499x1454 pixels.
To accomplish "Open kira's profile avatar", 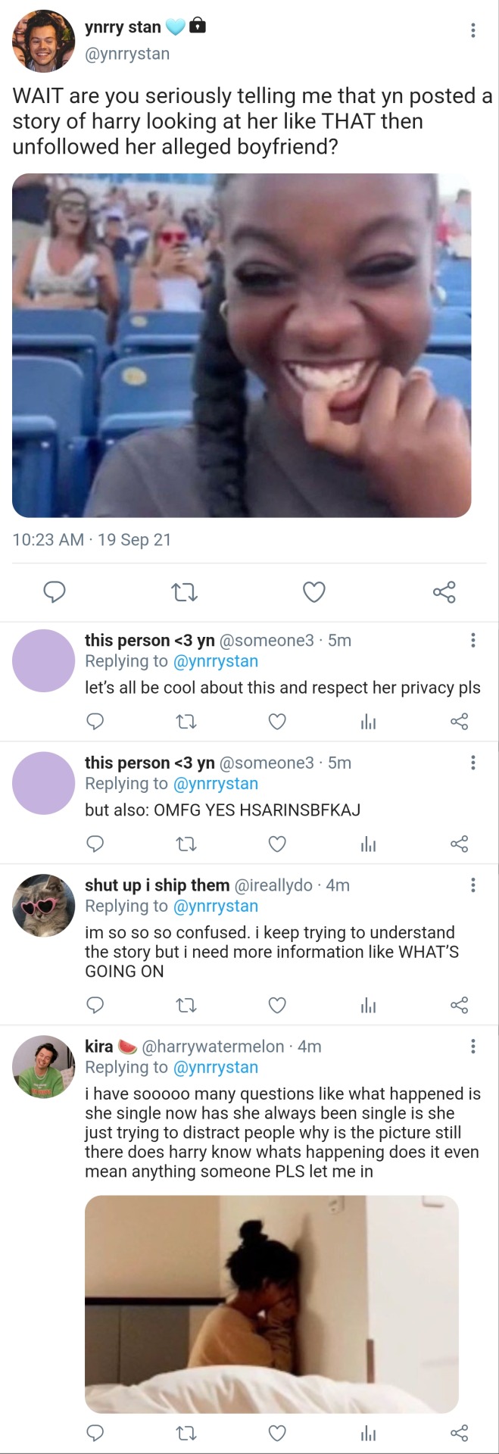I will tap(43, 1066).
